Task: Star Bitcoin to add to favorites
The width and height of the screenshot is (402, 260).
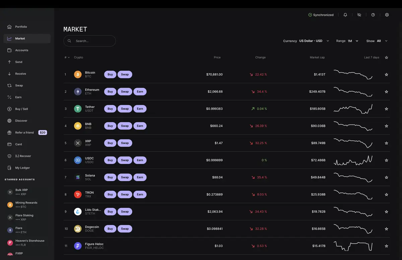Action: (x=386, y=74)
